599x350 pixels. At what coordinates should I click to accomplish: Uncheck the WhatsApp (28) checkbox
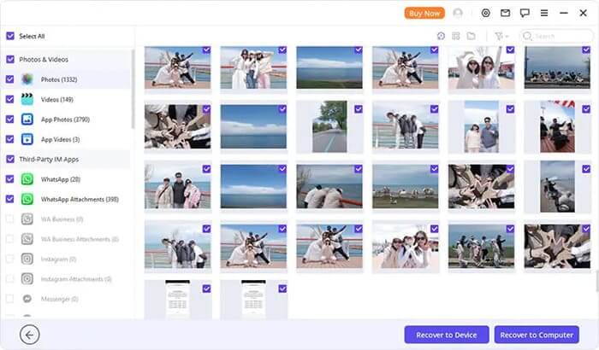point(10,179)
